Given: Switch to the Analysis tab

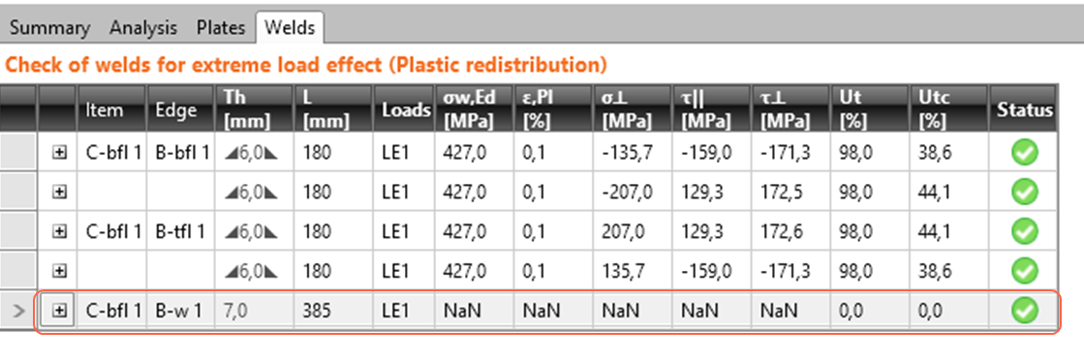Looking at the screenshot, I should [x=143, y=28].
